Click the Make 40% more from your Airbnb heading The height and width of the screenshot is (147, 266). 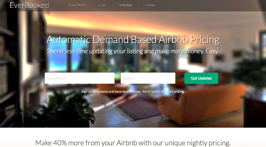[133, 143]
